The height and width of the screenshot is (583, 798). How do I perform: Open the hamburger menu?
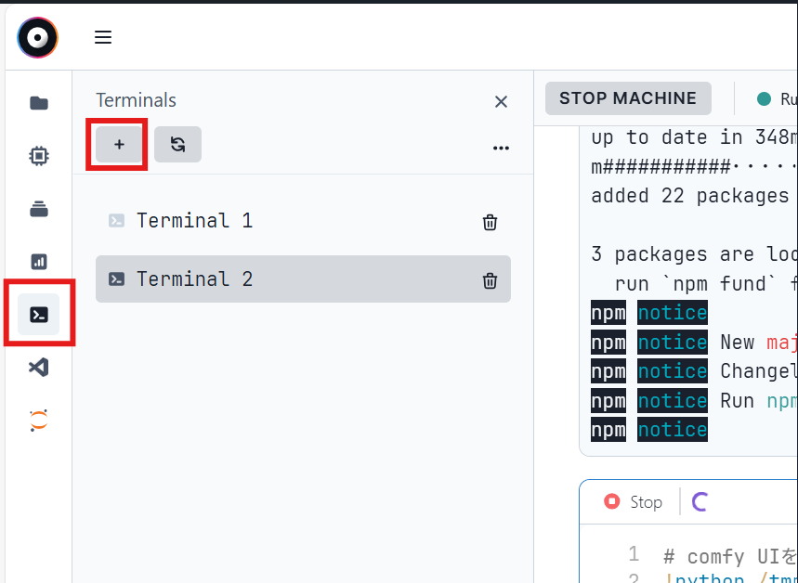pyautogui.click(x=103, y=37)
